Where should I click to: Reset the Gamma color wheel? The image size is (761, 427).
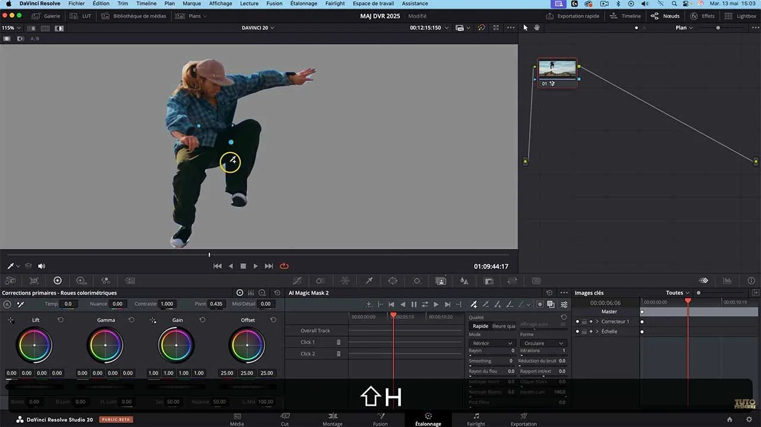(131, 320)
